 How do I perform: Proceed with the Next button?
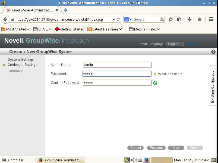(x=176, y=148)
